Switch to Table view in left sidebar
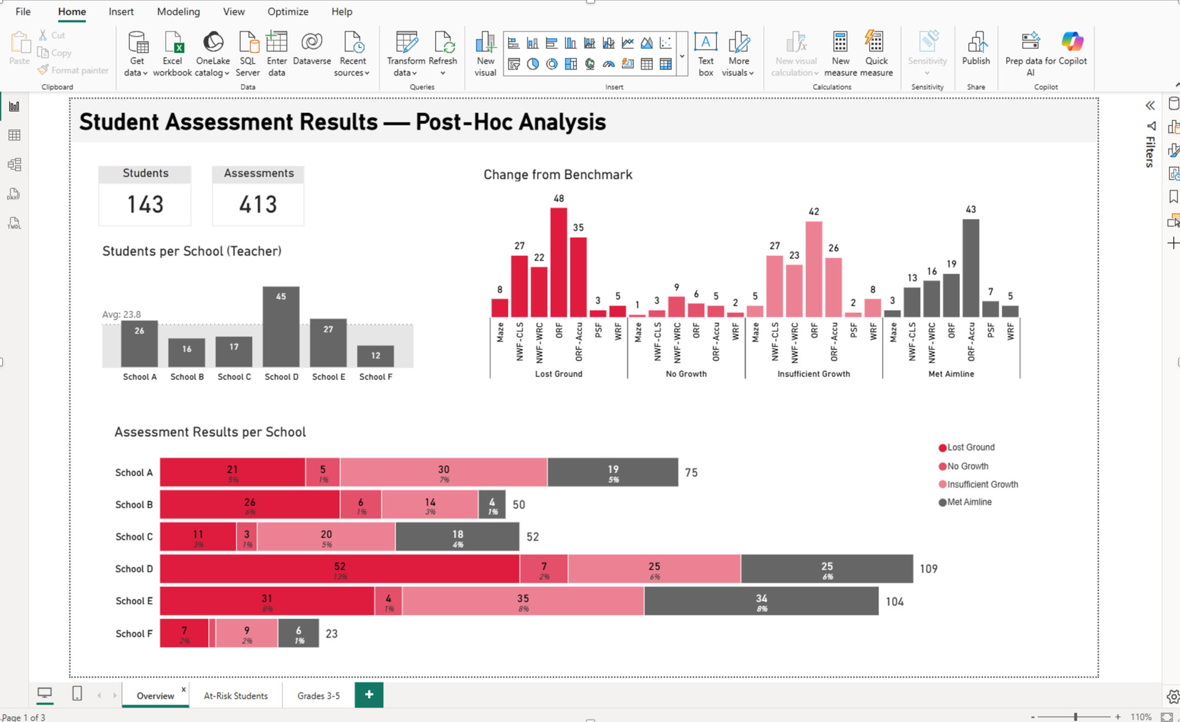The image size is (1180, 722). (14, 135)
